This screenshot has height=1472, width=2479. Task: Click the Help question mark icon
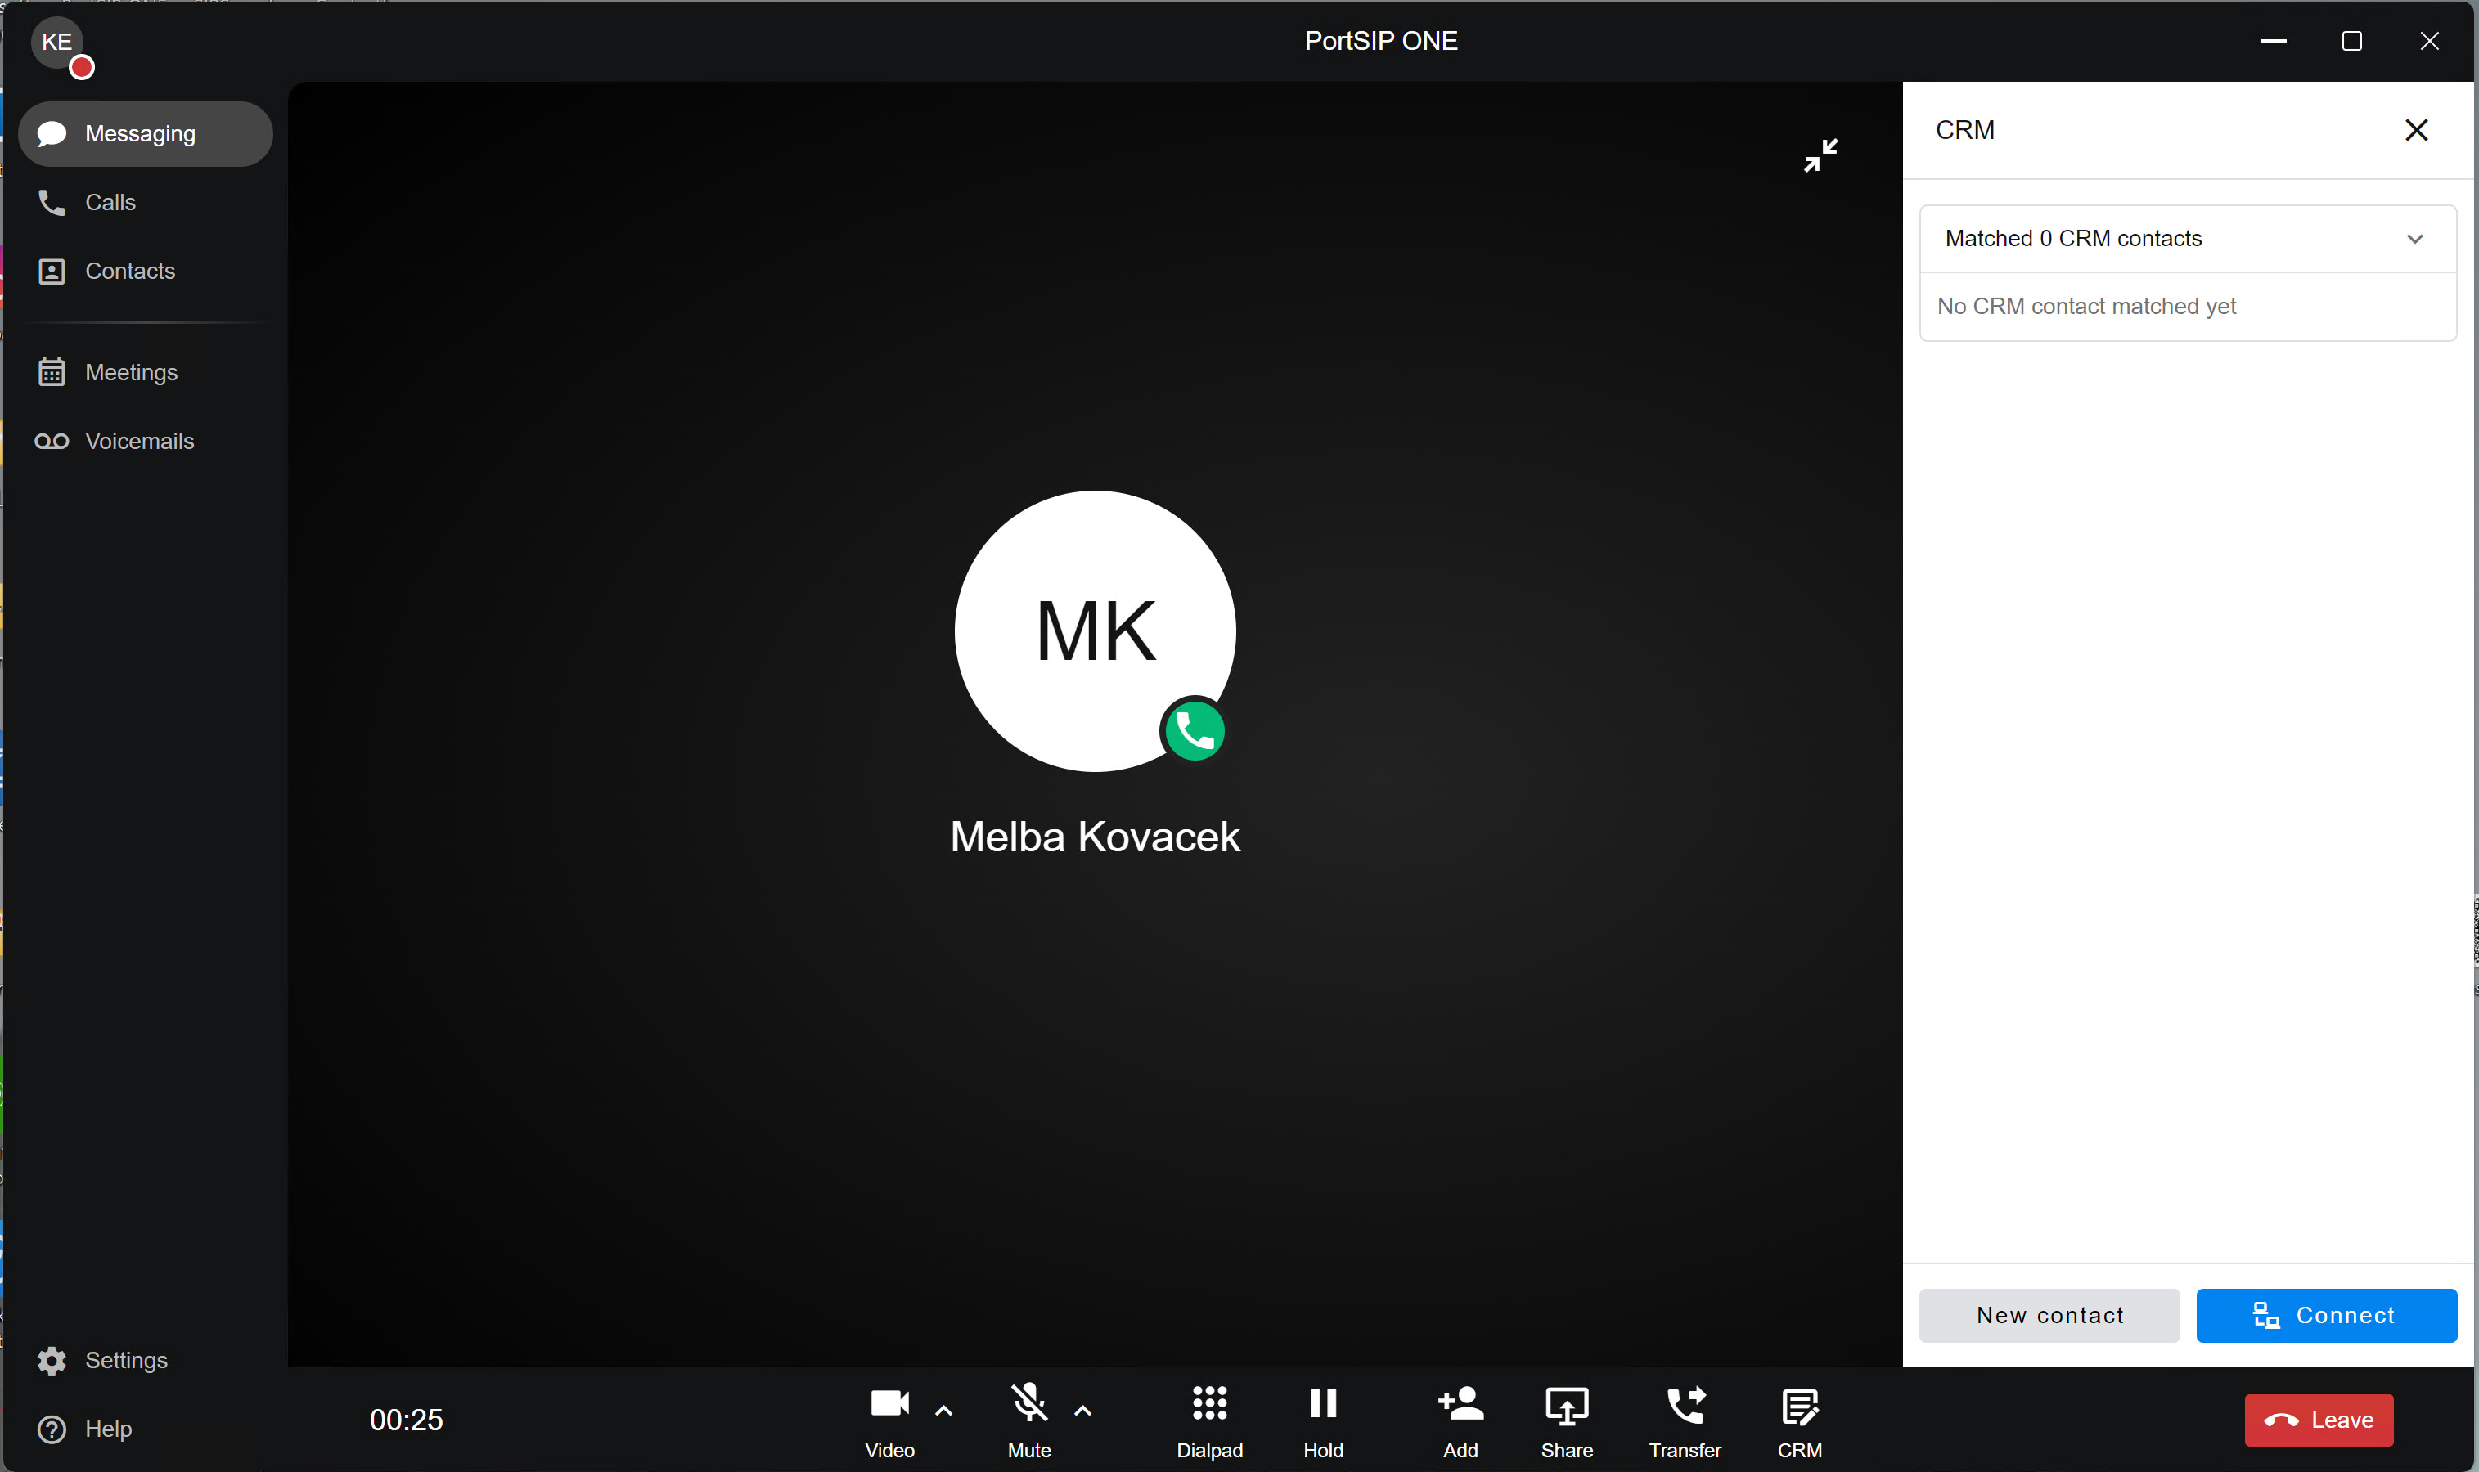52,1429
